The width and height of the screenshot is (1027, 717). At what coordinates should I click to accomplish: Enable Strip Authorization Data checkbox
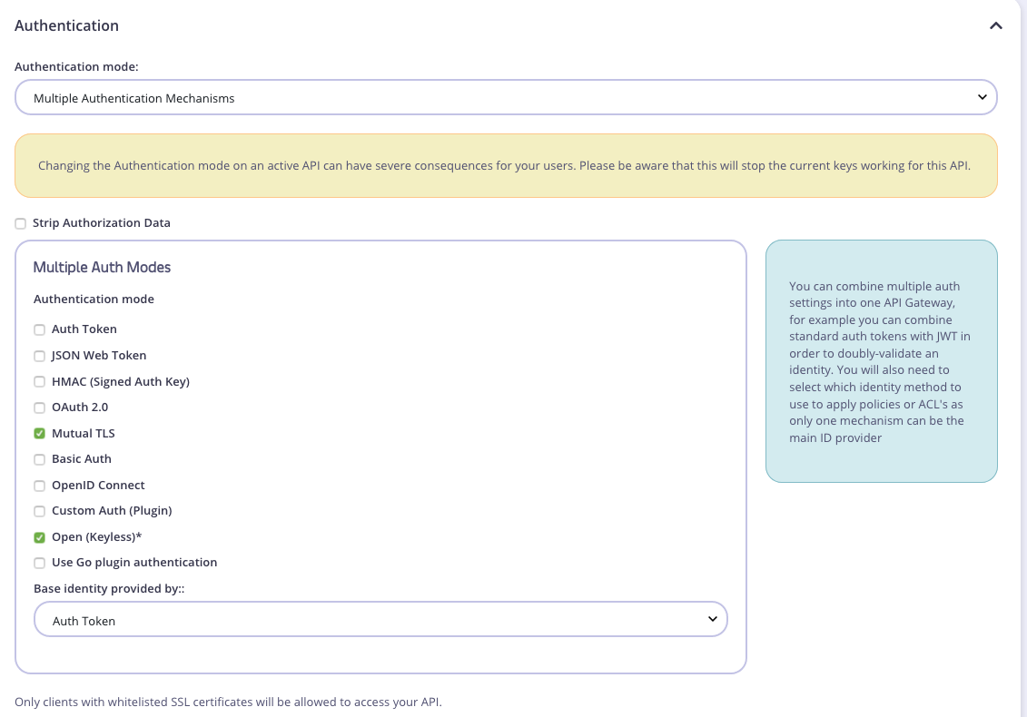tap(21, 223)
